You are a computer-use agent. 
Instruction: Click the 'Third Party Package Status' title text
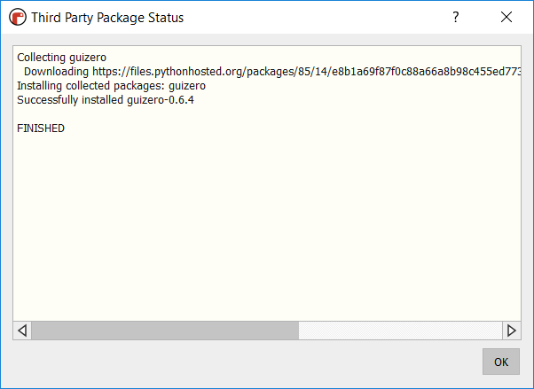click(x=107, y=18)
